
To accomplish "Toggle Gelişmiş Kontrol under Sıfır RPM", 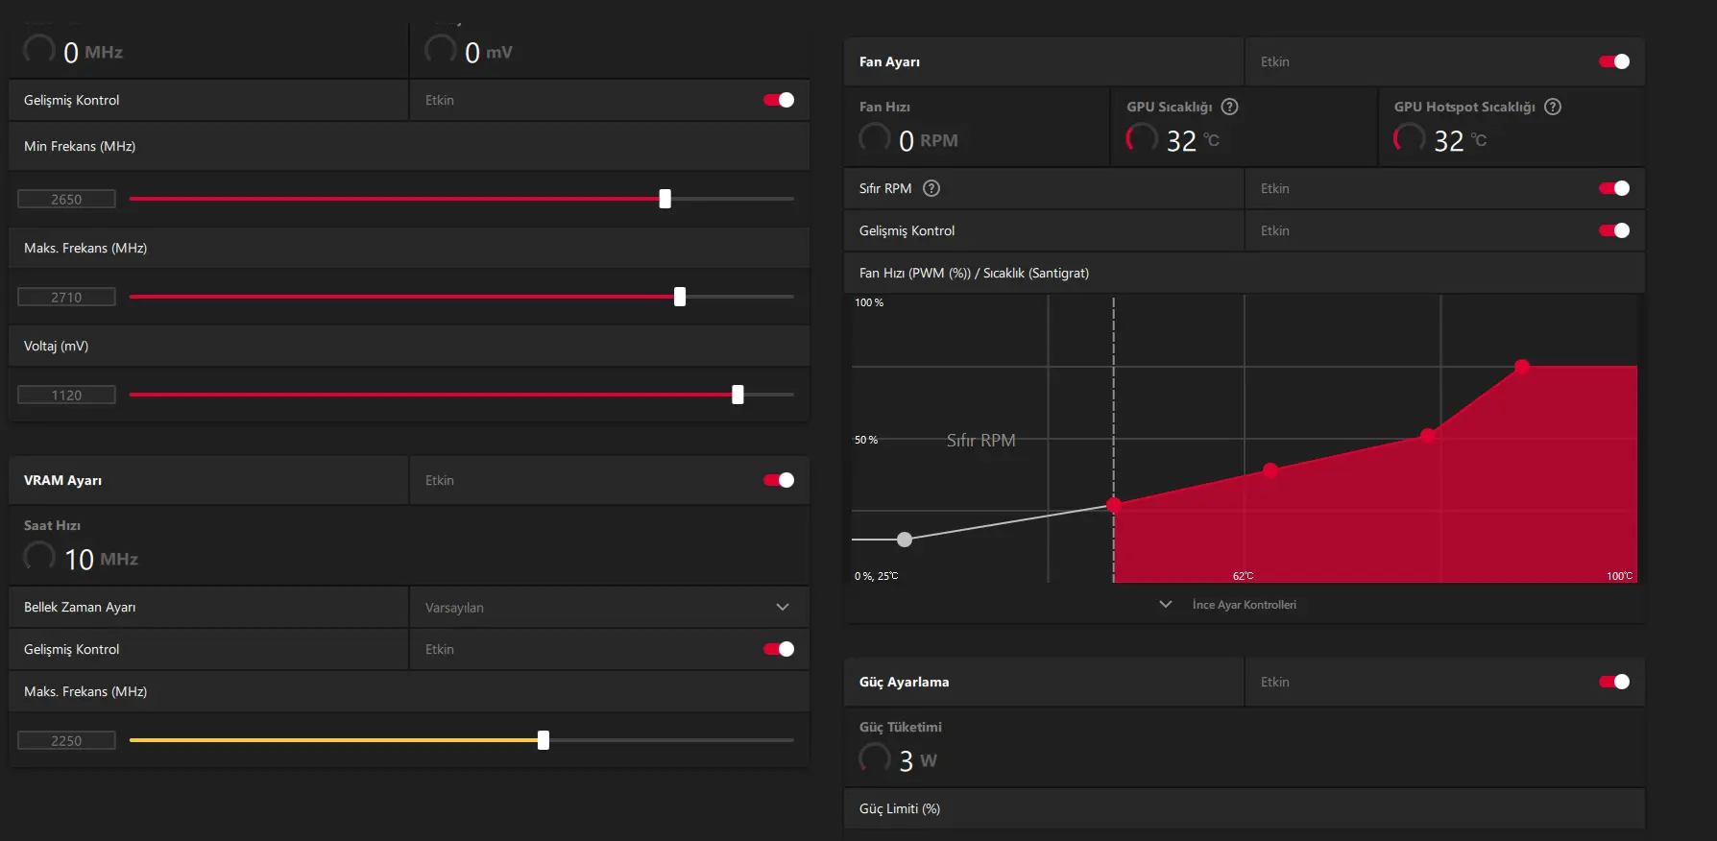I will [x=1614, y=230].
